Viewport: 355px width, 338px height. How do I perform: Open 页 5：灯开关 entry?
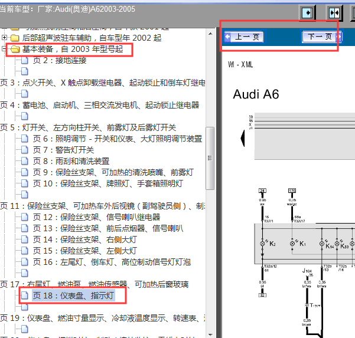pyautogui.click(x=88, y=127)
